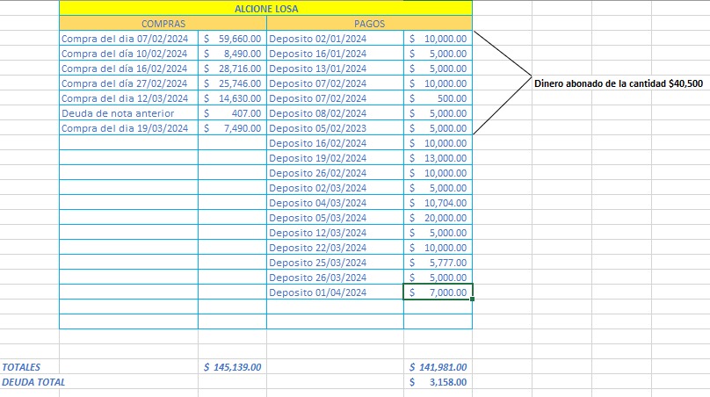Screen dimensions: 710x397
Task: Select the payments total 141,981.00
Action: coord(438,367)
